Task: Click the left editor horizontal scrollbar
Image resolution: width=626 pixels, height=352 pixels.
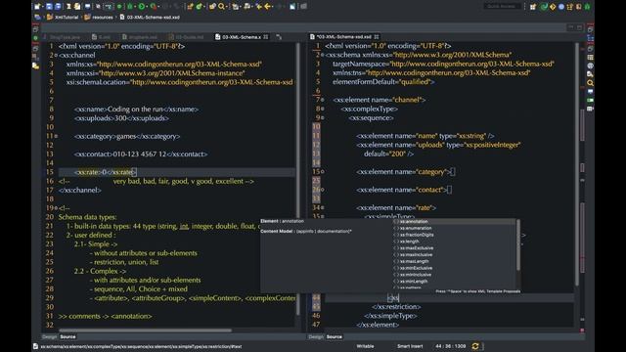Action: (146, 330)
